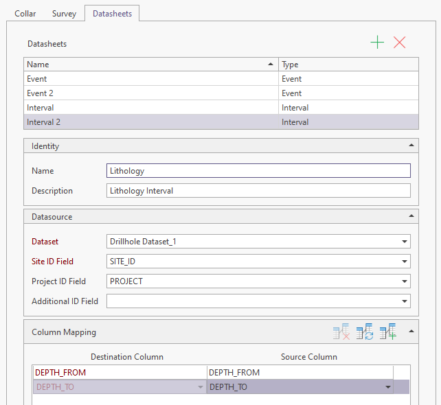Viewport: 441px width, 405px height.
Task: Collapse the Datasource section
Action: coord(411,217)
